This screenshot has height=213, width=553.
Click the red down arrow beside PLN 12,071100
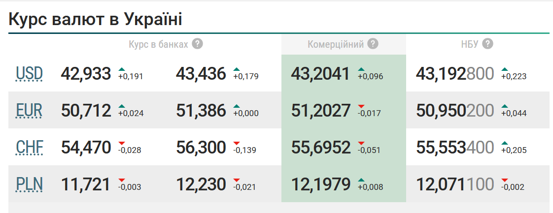pos(505,180)
